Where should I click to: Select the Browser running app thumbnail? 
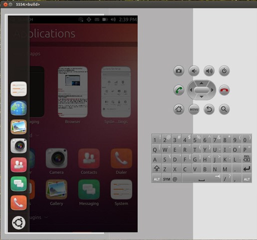[x=73, y=92]
